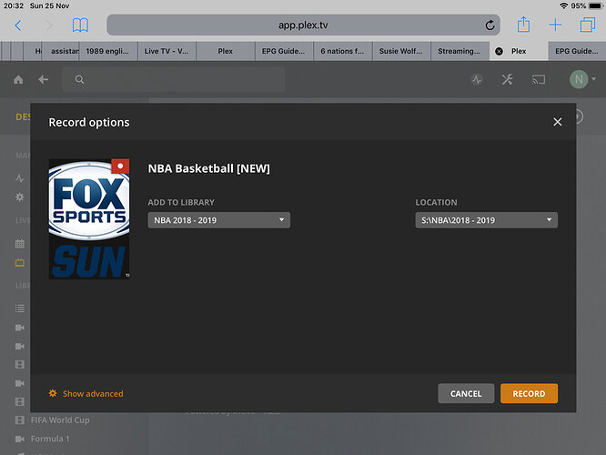Click the Cancel button
This screenshot has height=455, width=606.
tap(466, 393)
